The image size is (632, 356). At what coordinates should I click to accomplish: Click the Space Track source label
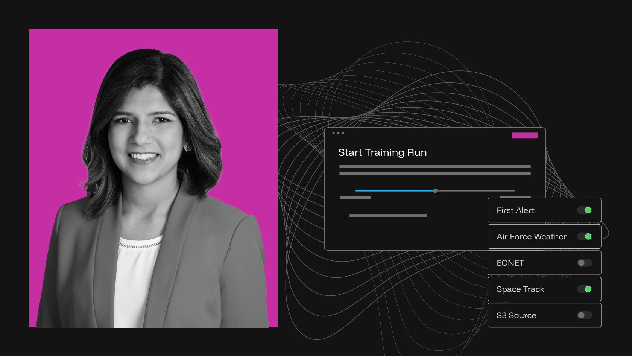coord(520,289)
